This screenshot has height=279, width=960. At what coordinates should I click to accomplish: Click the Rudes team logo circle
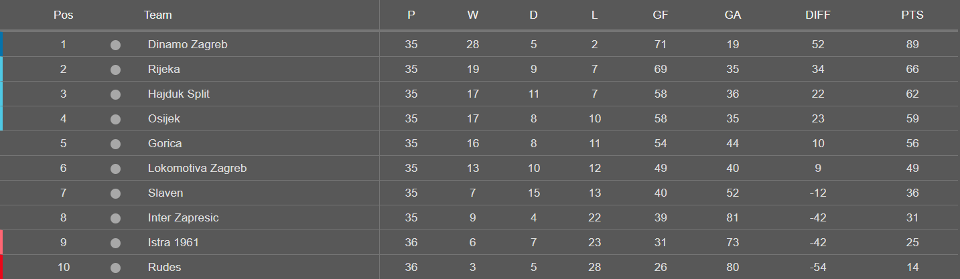(115, 268)
